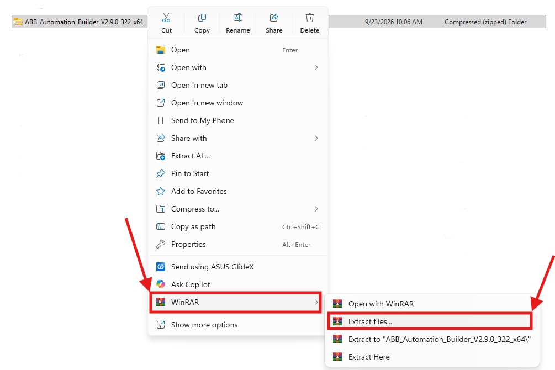Click the Open in new tab icon
Screen dimensions: 555x370
pyautogui.click(x=161, y=86)
